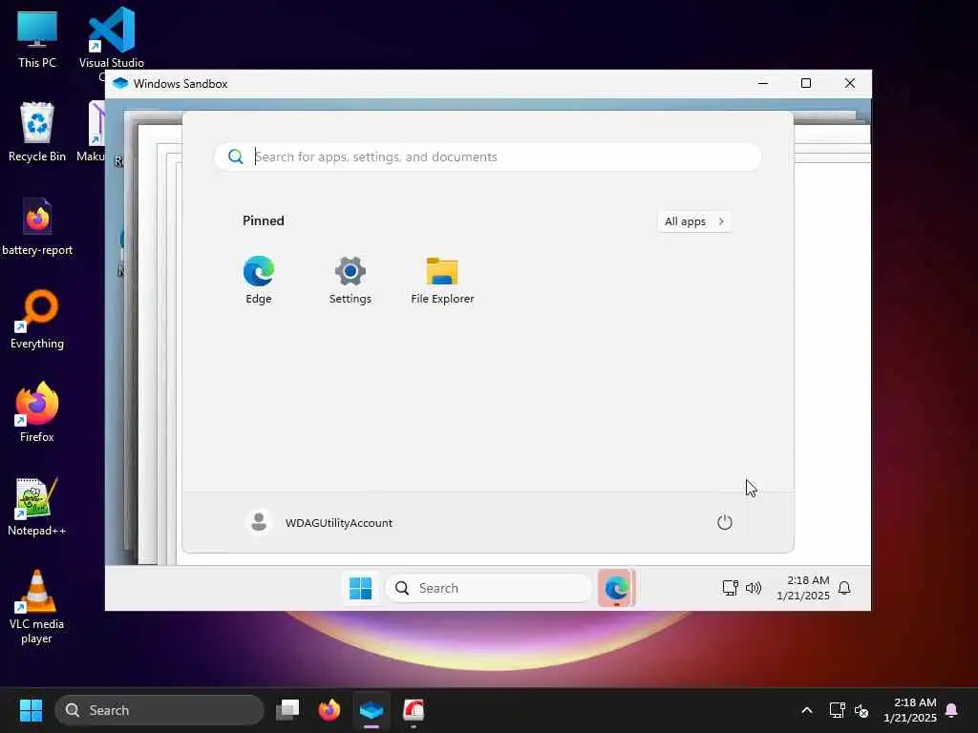
Task: Show hidden icons in host tray
Action: [x=806, y=710]
